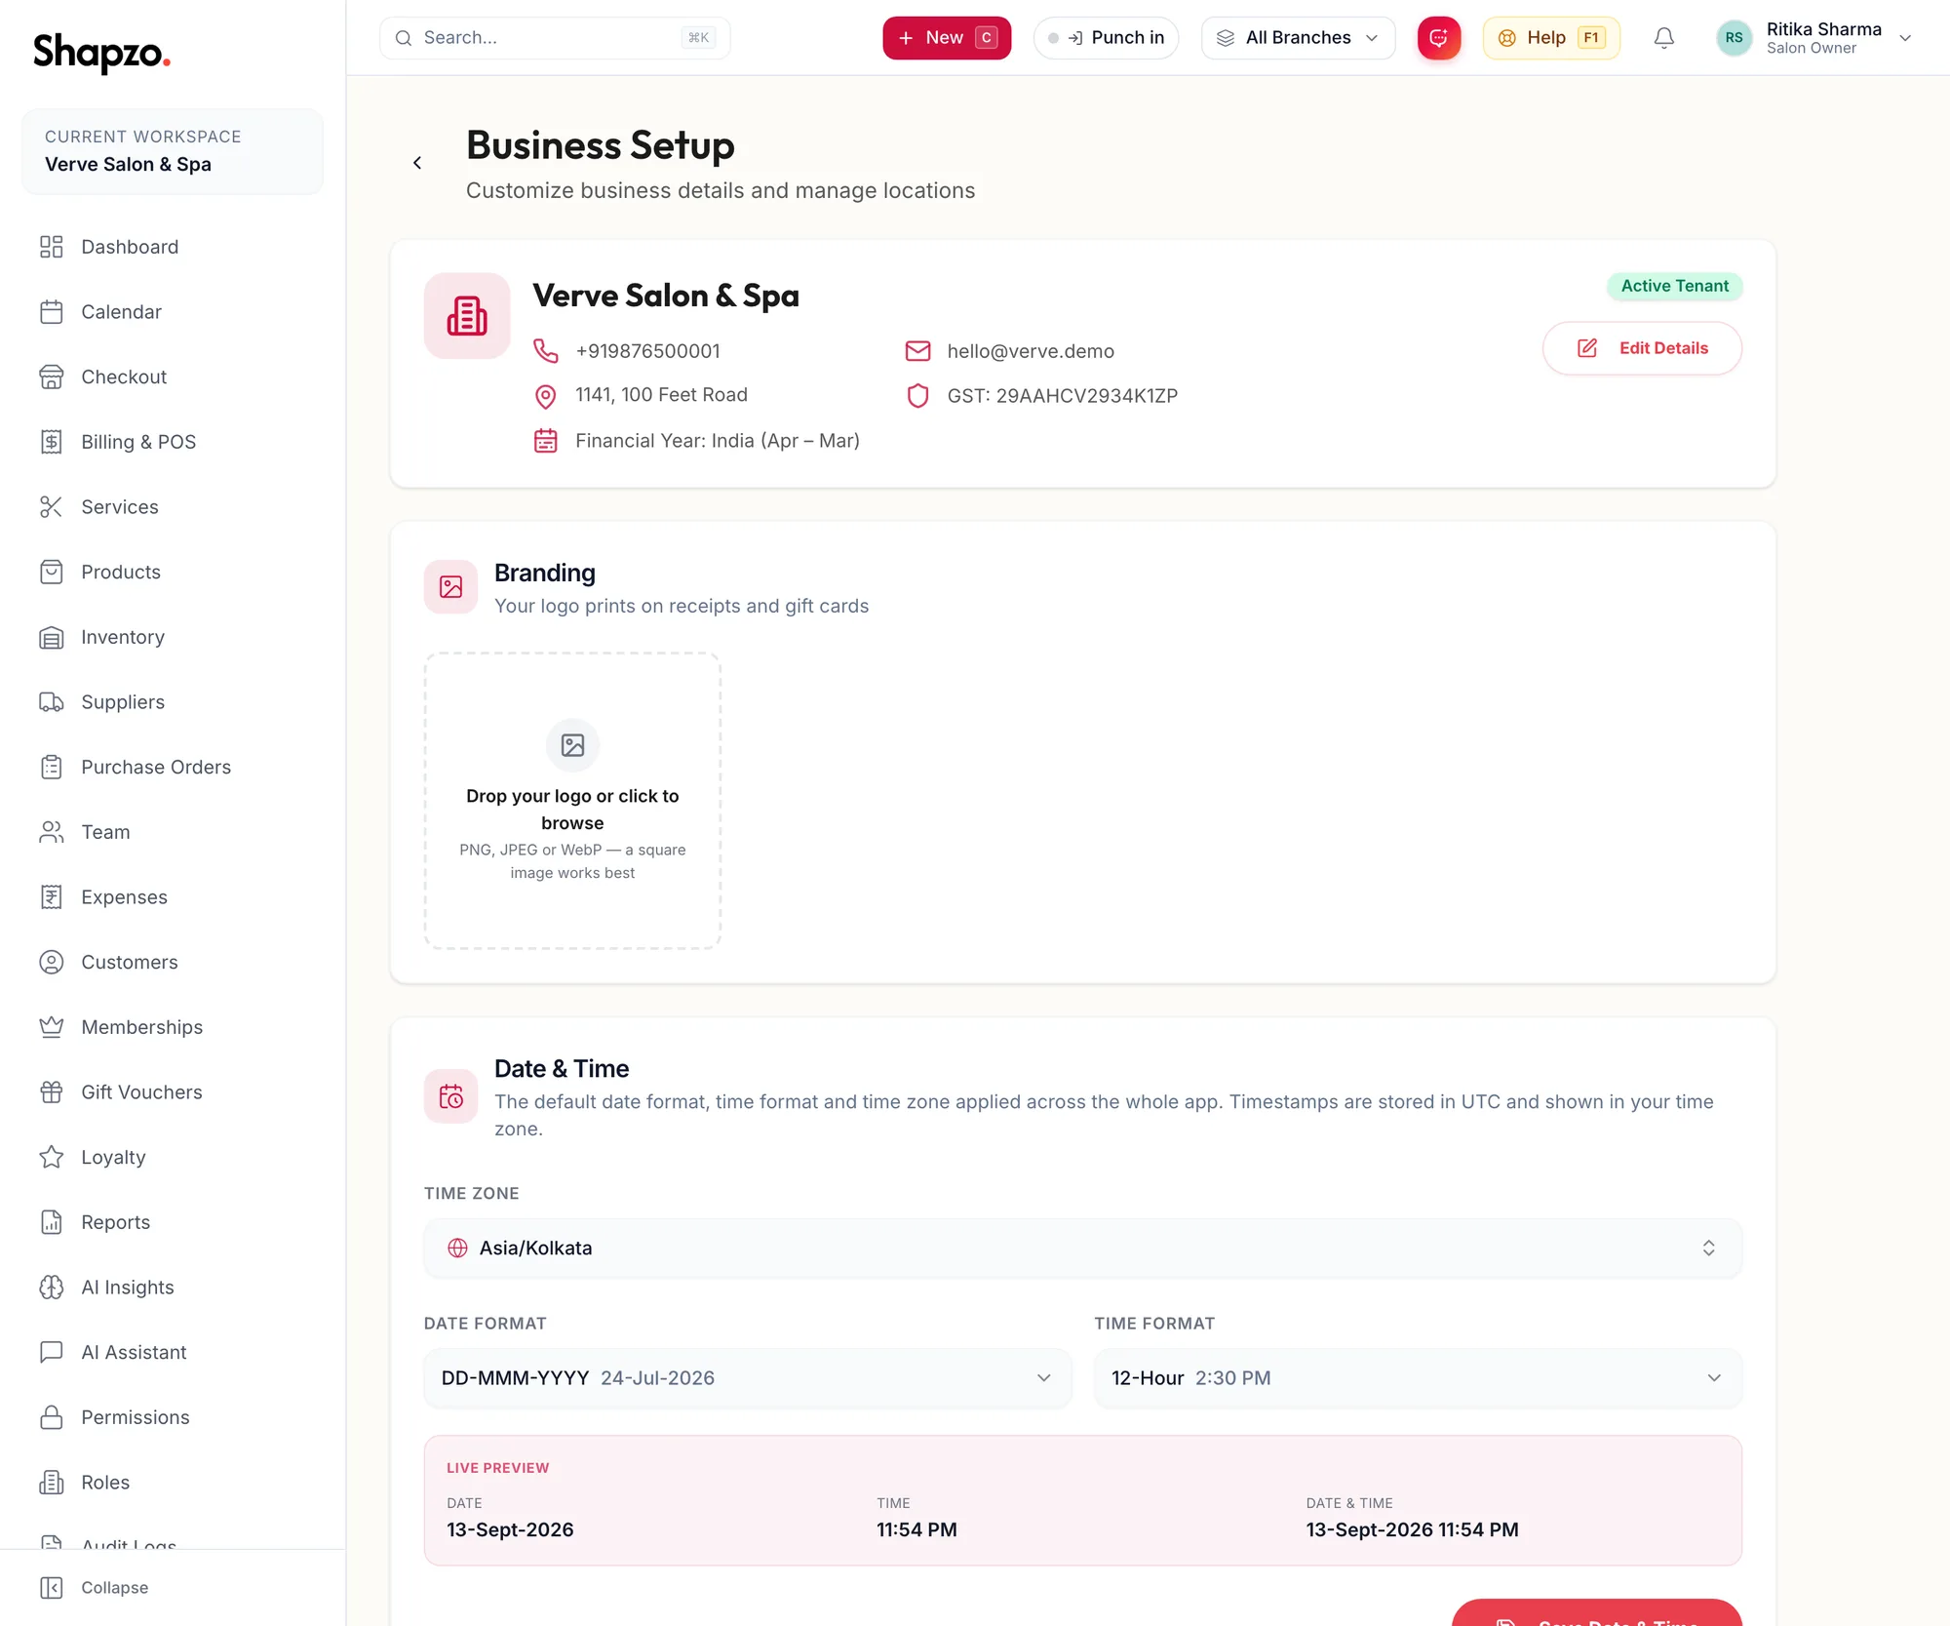Screen dimensions: 1950x1626
Task: Click the Suppliers truck icon
Action: coord(52,702)
